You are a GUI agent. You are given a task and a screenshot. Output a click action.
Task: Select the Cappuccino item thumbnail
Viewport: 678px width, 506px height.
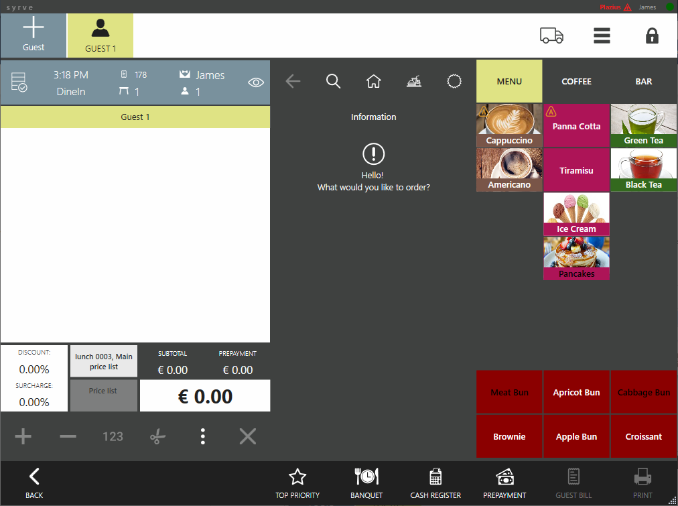tap(509, 125)
